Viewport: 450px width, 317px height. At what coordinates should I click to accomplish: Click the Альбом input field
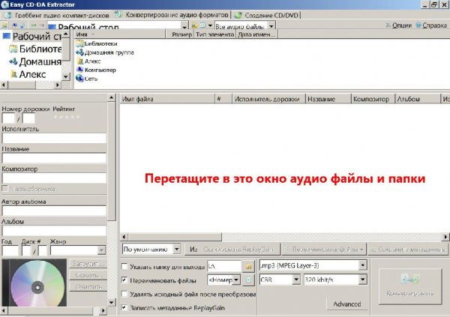[x=54, y=231]
